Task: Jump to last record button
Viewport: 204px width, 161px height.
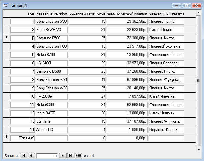Action: click(x=71, y=156)
